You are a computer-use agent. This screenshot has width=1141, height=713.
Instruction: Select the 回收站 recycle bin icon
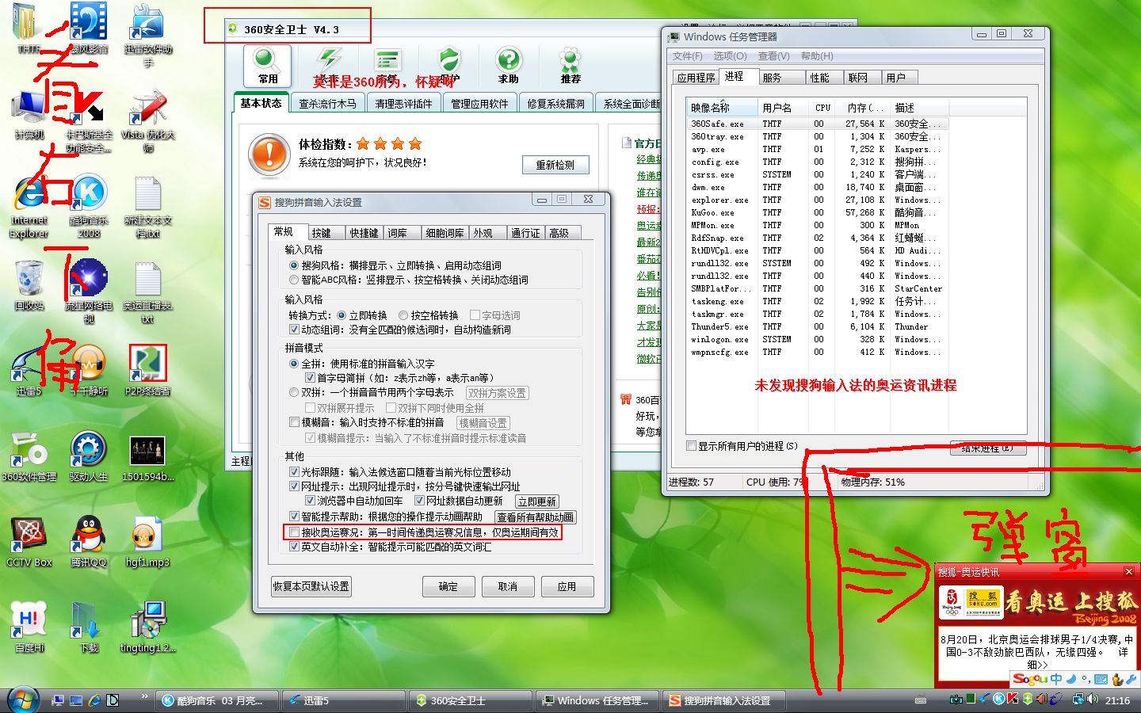coord(29,285)
